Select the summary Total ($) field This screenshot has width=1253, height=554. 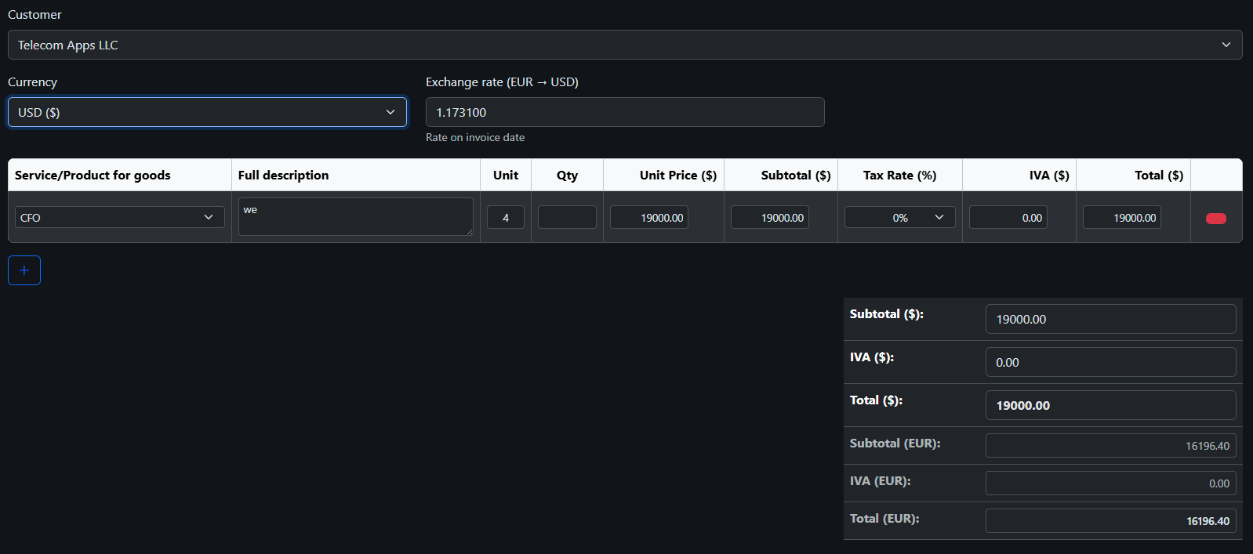(1110, 405)
